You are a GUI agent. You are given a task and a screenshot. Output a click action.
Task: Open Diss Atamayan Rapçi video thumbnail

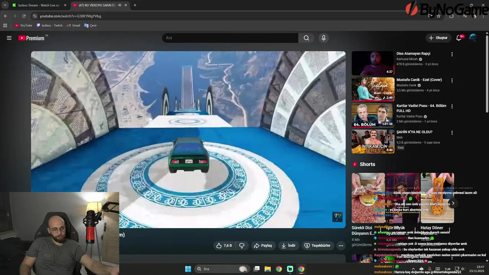pyautogui.click(x=372, y=63)
